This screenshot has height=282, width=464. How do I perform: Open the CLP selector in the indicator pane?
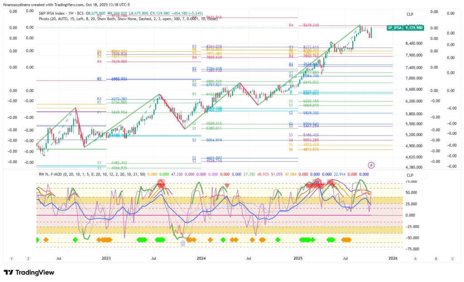410,175
